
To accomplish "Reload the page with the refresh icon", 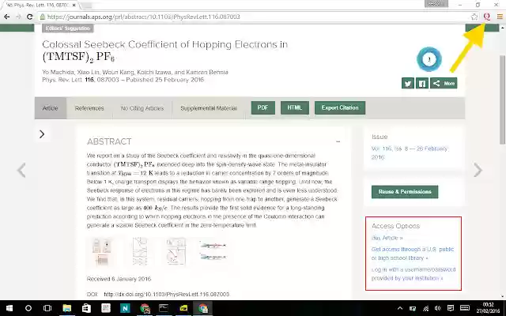I will coord(30,17).
